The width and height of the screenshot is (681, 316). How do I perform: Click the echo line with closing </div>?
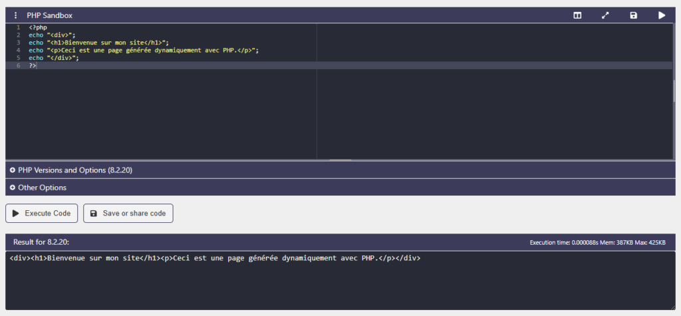[x=54, y=58]
